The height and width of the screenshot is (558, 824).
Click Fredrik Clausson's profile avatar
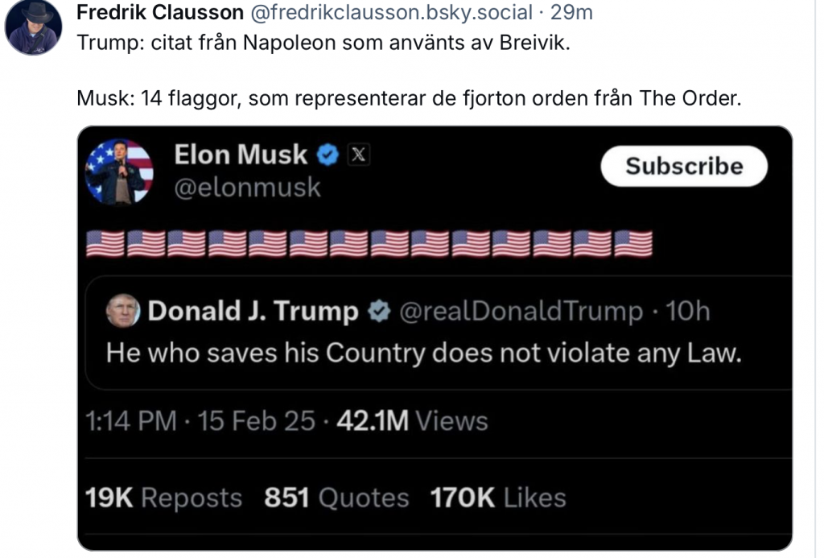33,27
